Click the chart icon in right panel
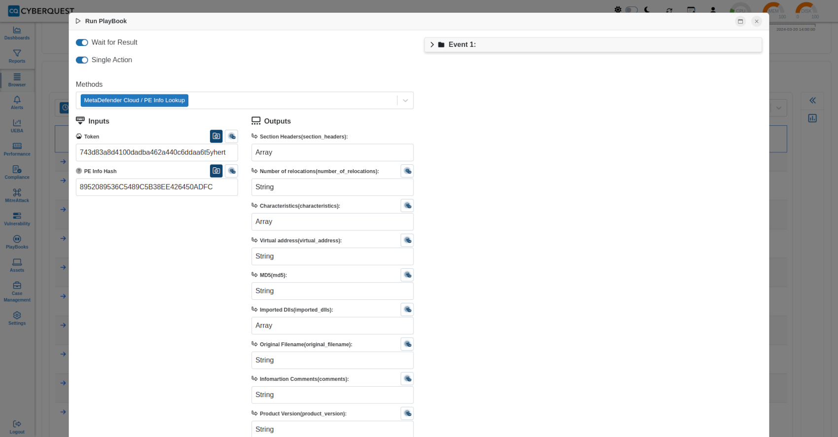The width and height of the screenshot is (838, 437). tap(812, 118)
